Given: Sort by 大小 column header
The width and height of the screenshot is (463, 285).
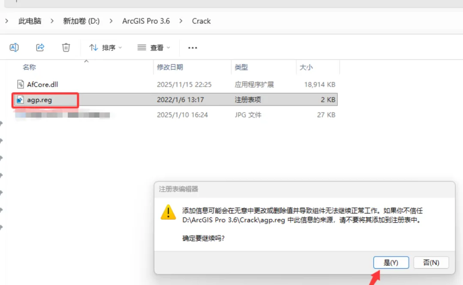Looking at the screenshot, I should tap(306, 67).
